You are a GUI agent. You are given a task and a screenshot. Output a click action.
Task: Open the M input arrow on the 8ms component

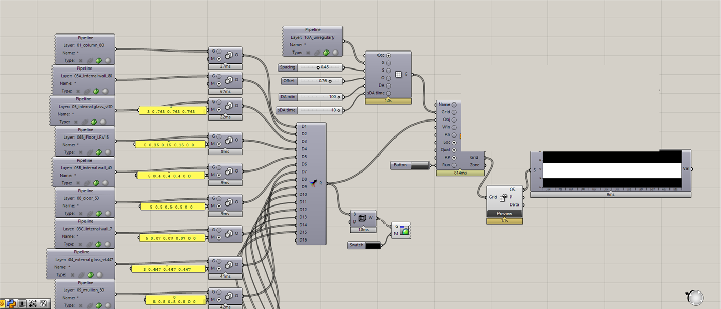[x=219, y=144]
